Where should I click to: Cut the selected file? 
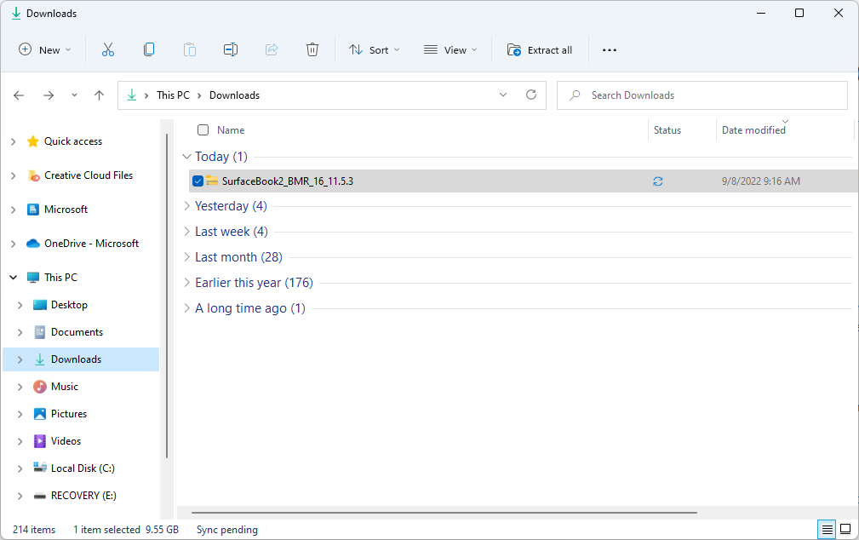click(x=108, y=49)
